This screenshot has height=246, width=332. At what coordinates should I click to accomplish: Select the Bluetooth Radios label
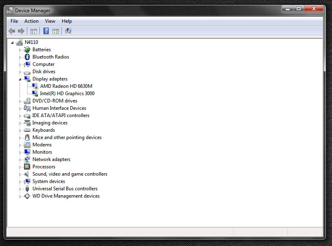[x=51, y=57]
